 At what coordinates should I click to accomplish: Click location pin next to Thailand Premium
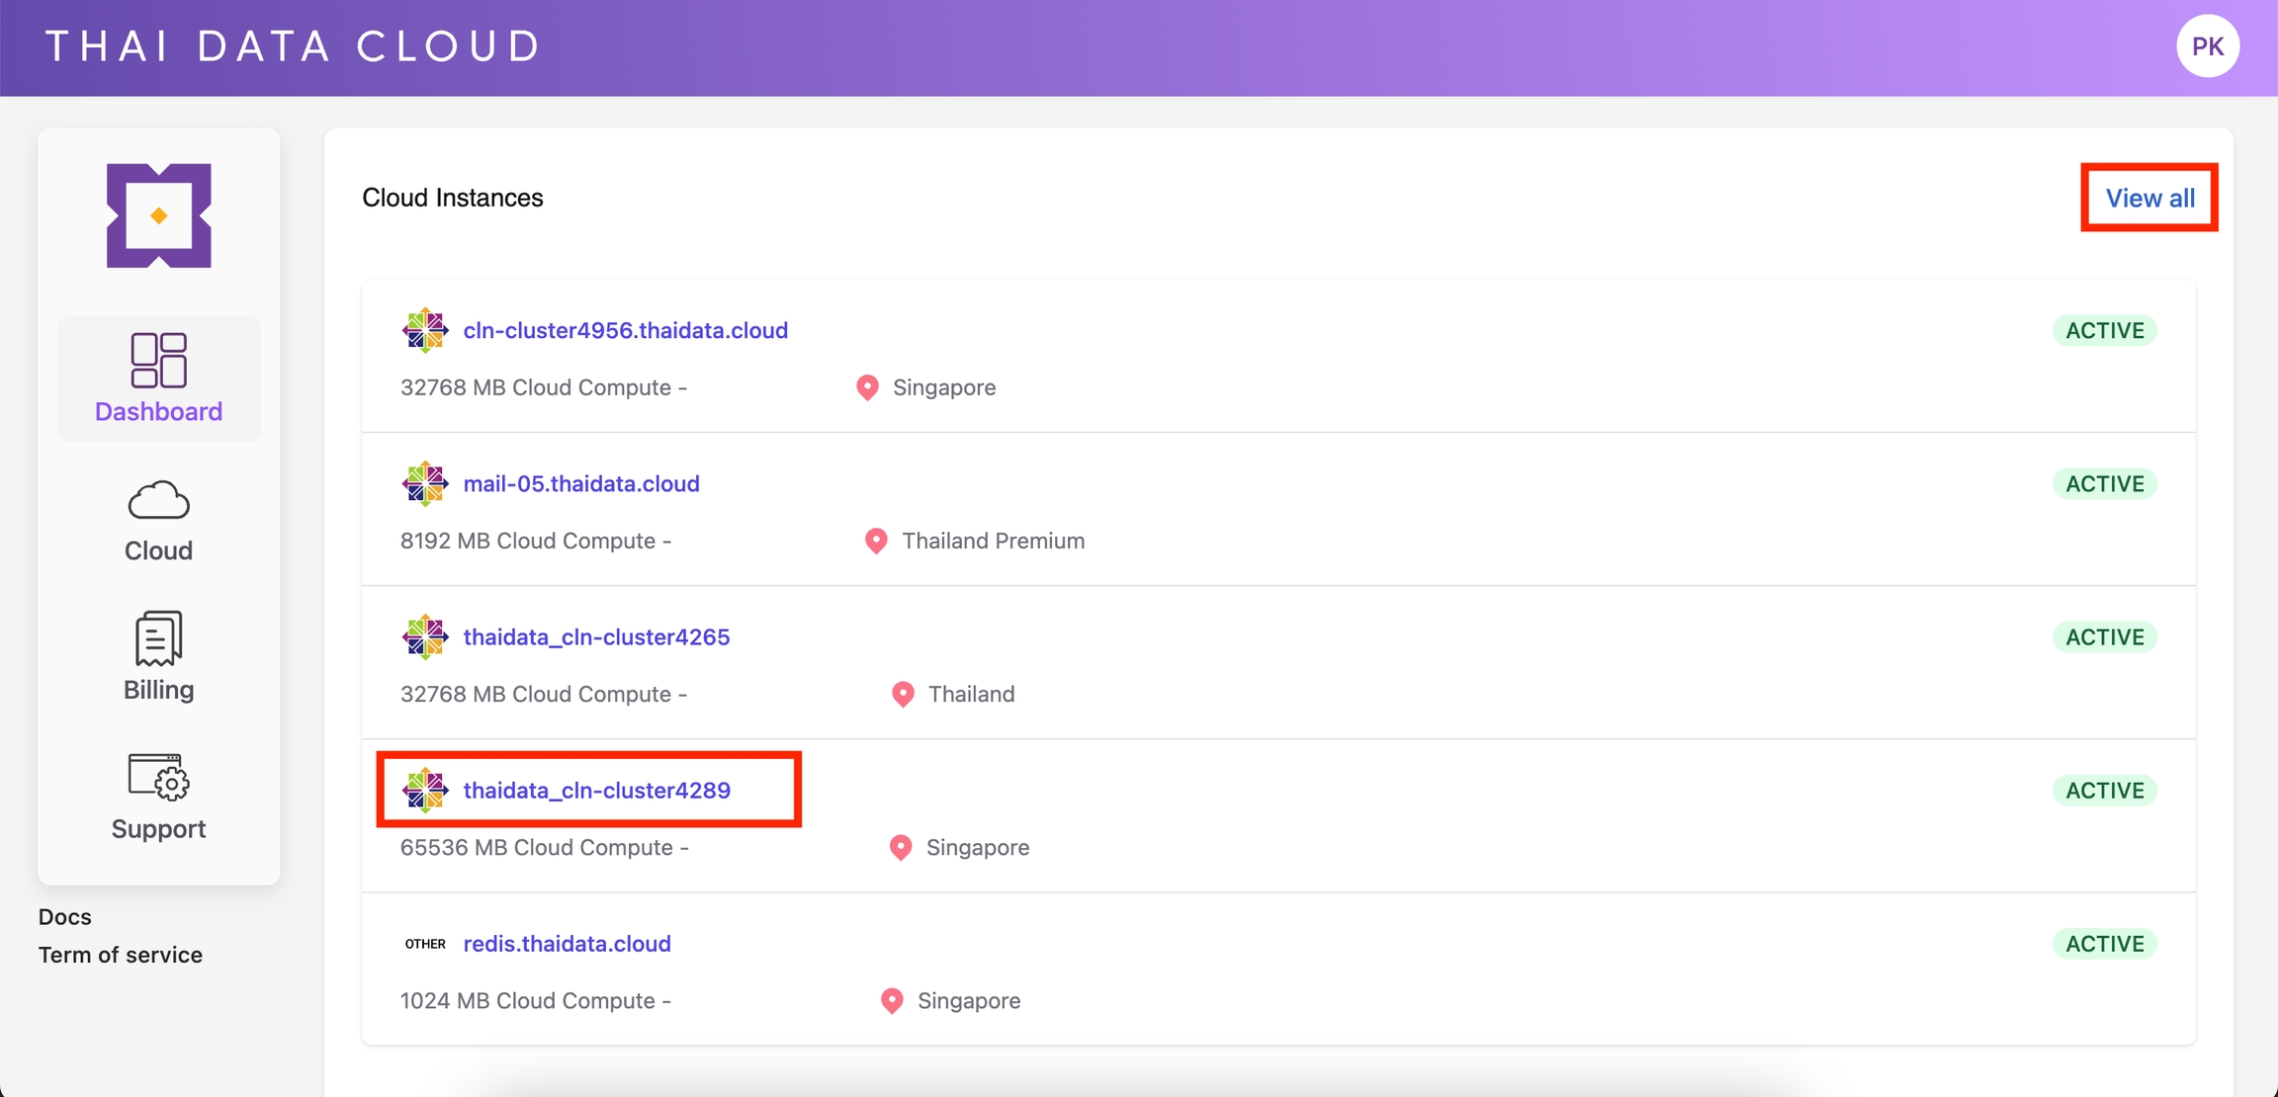point(875,541)
